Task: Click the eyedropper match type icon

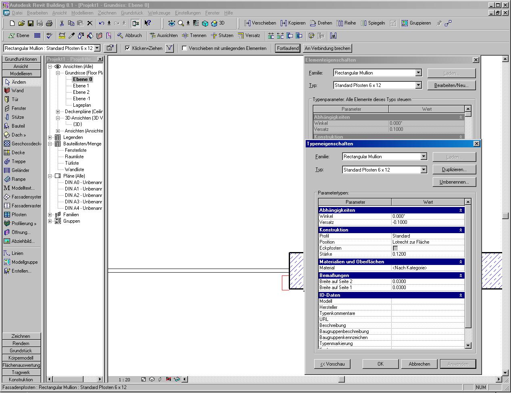Action: coord(71,35)
